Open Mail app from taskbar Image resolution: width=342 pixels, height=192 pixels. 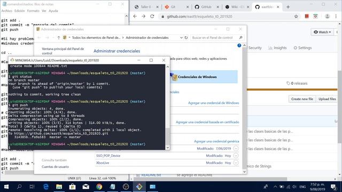85,187
